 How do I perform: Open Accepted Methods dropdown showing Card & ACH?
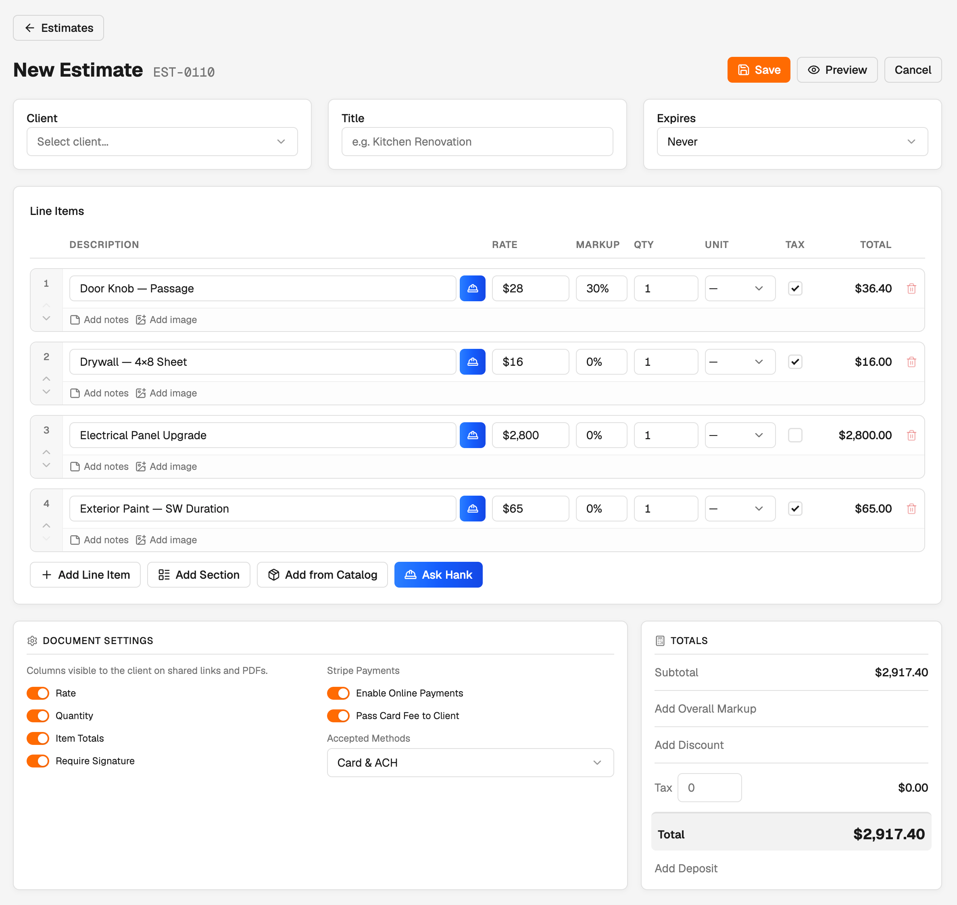click(470, 763)
